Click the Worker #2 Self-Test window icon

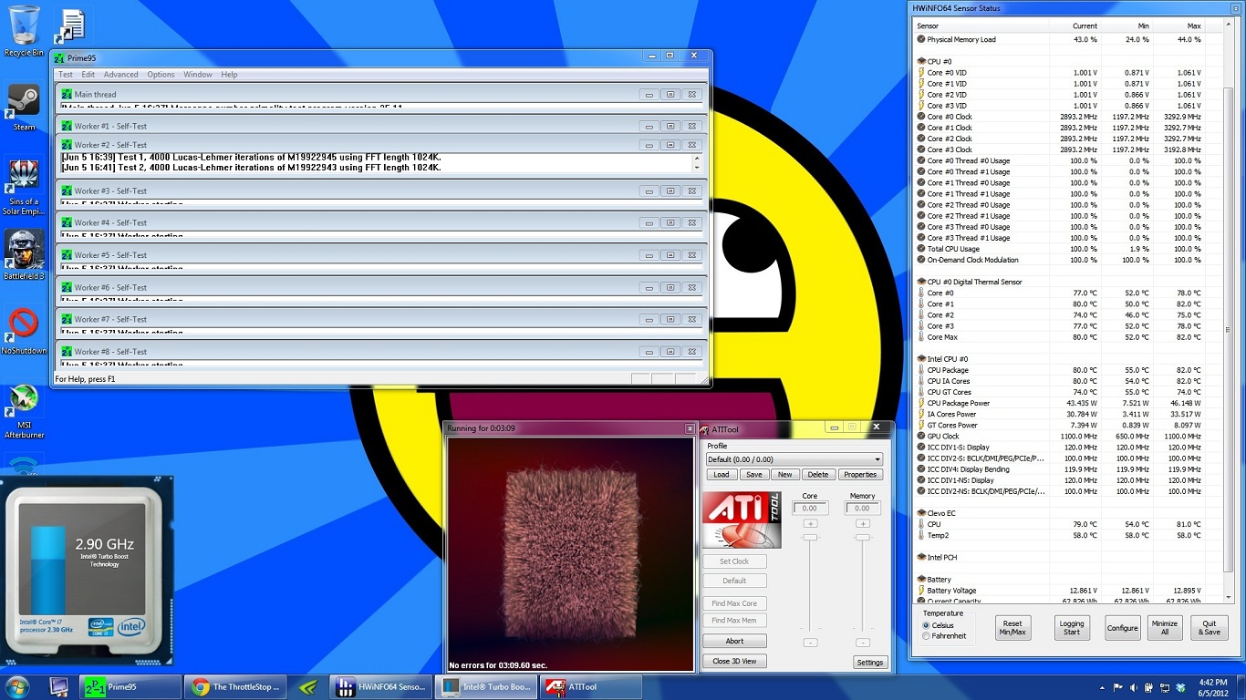point(67,144)
